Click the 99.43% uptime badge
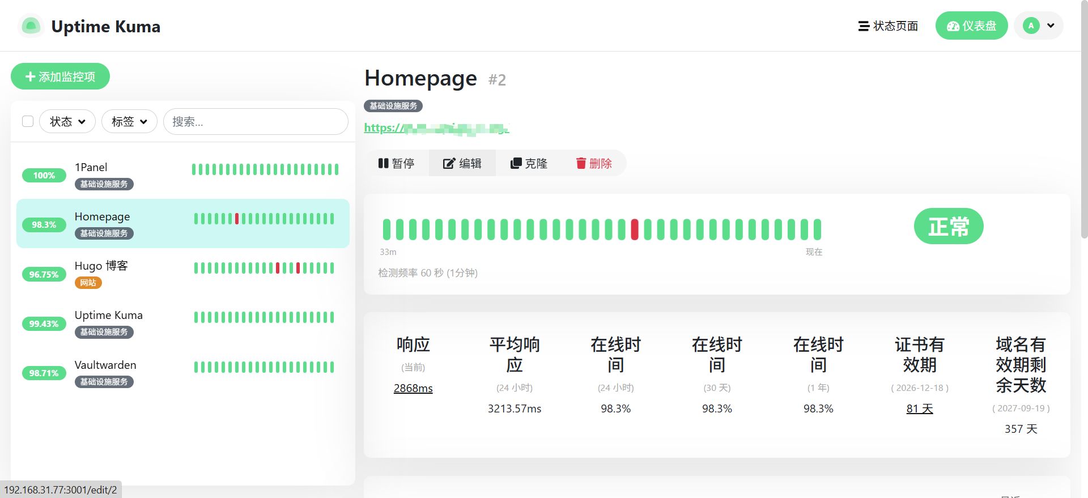This screenshot has width=1088, height=498. 44,324
